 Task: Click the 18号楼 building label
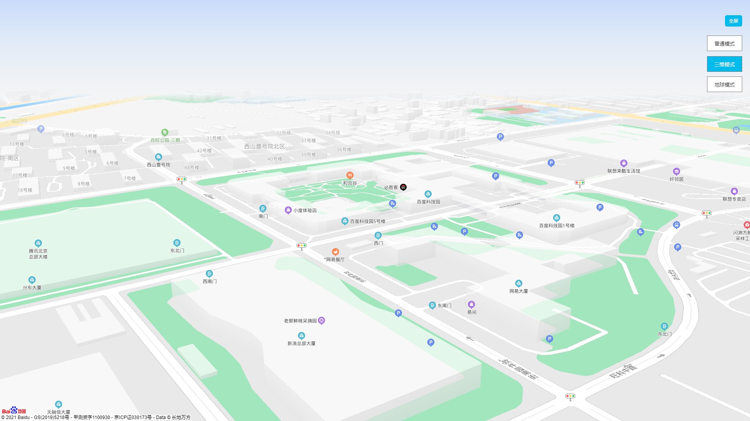click(x=25, y=190)
